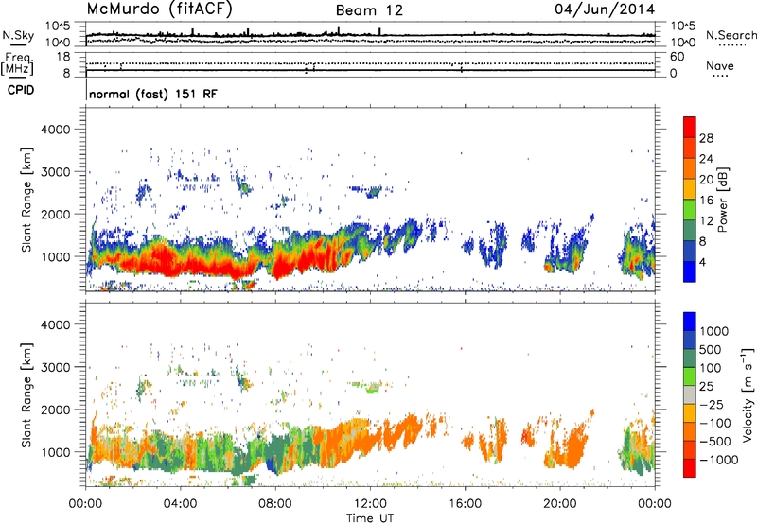This screenshot has height=524, width=757.
Task: Select the 08:00 time axis label
Action: [275, 504]
